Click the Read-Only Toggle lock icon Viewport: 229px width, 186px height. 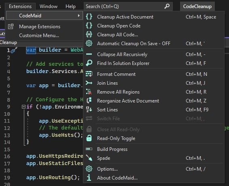pyautogui.click(x=89, y=138)
